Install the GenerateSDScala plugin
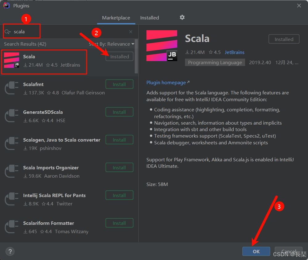This screenshot has width=308, height=260. 119,112
